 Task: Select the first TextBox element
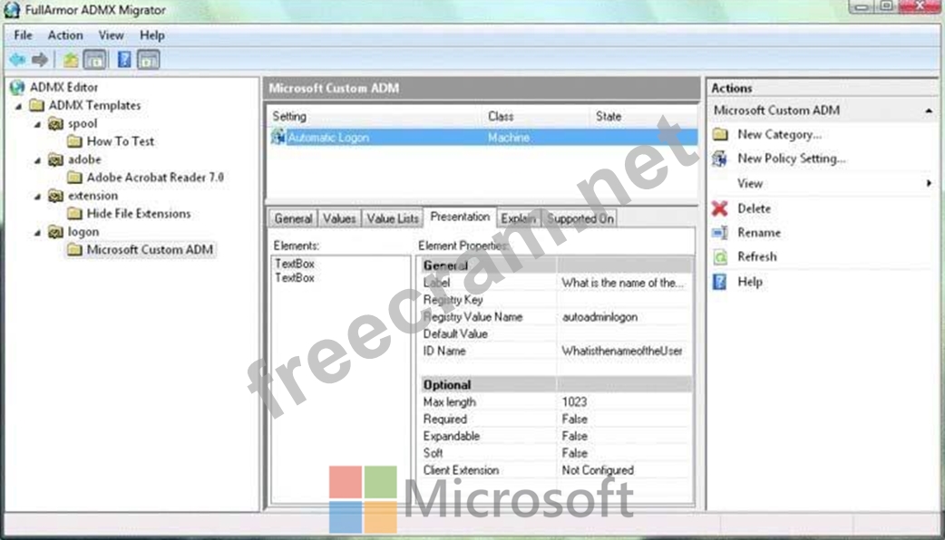pyautogui.click(x=295, y=264)
